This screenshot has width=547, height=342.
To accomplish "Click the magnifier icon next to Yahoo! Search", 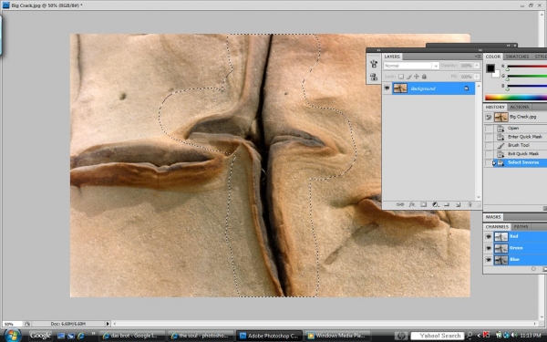I will click(x=470, y=336).
